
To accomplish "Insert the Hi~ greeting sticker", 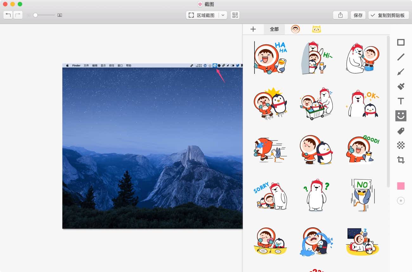I will pyautogui.click(x=316, y=58).
